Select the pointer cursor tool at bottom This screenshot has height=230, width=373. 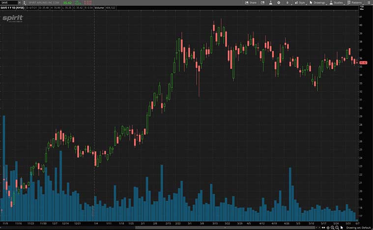coord(341,228)
